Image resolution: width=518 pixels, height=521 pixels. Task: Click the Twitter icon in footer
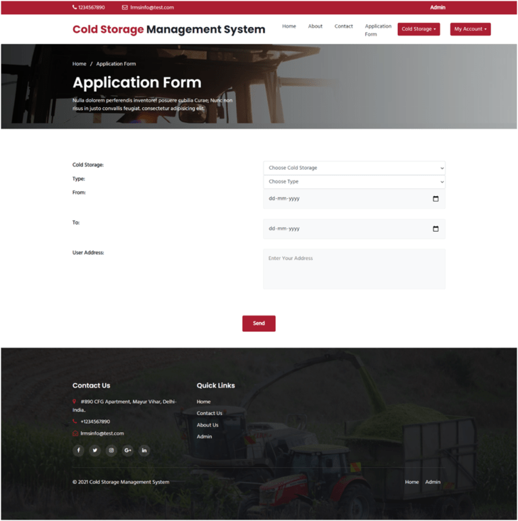click(x=94, y=450)
